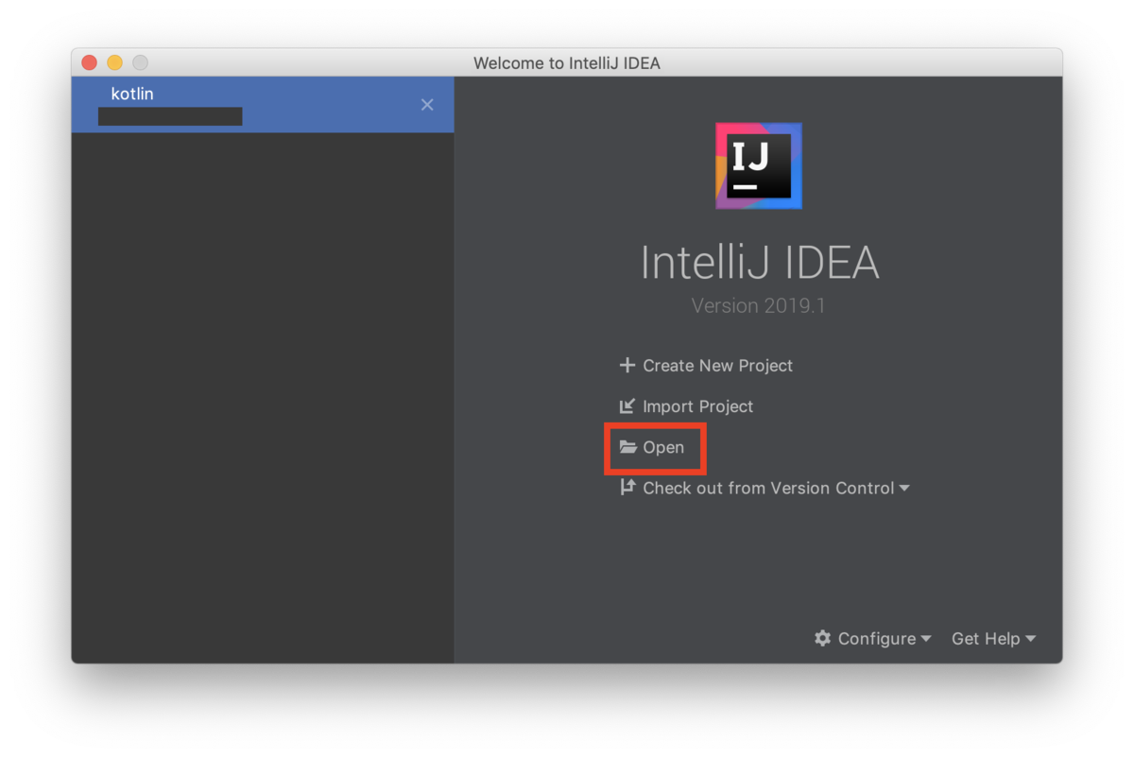Click the plus icon beside Create New Project
The height and width of the screenshot is (758, 1134).
tap(627, 365)
